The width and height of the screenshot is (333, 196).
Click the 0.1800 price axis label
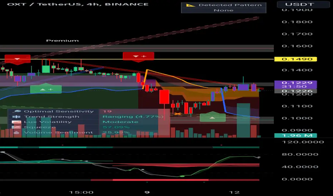[x=297, y=22]
